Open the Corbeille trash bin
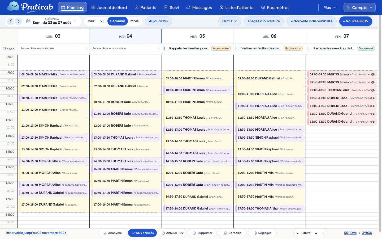 pos(232,233)
